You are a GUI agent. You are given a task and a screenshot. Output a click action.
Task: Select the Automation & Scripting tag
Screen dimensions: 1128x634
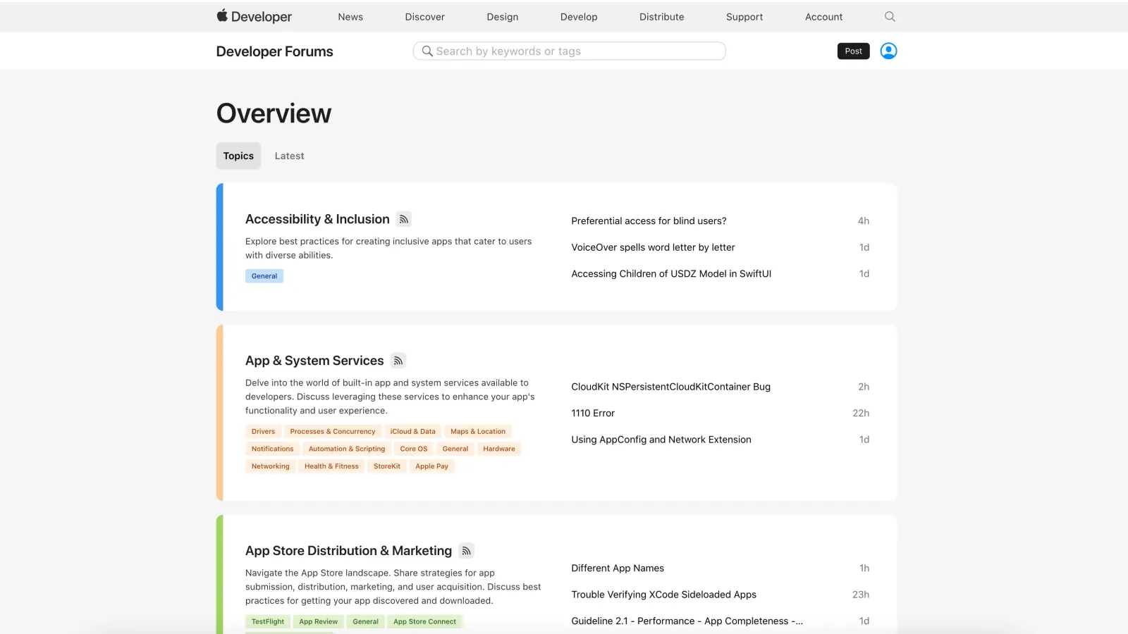[347, 449]
